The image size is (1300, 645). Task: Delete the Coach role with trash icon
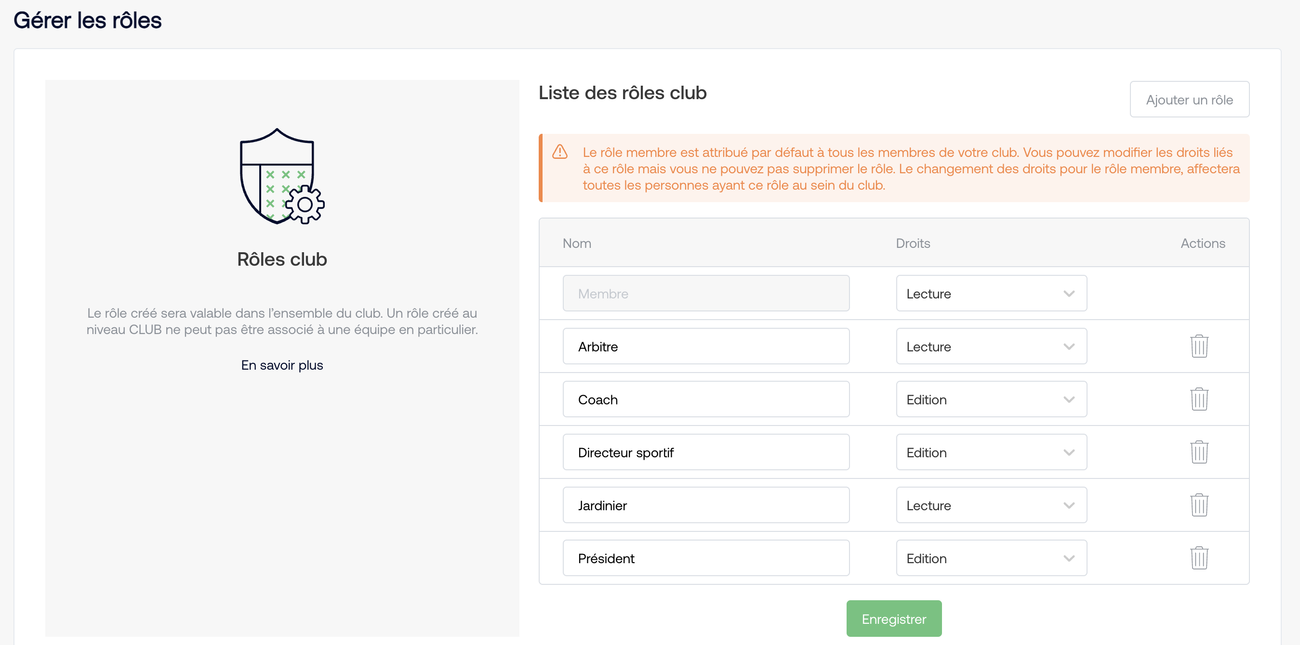coord(1199,399)
